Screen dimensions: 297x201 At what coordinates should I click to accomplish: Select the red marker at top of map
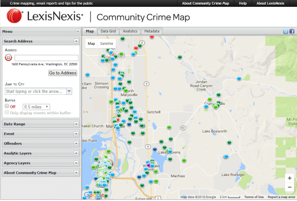pyautogui.click(x=152, y=37)
